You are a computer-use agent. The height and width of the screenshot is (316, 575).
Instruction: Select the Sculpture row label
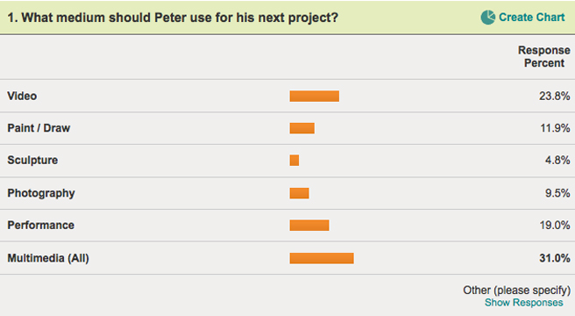point(32,161)
